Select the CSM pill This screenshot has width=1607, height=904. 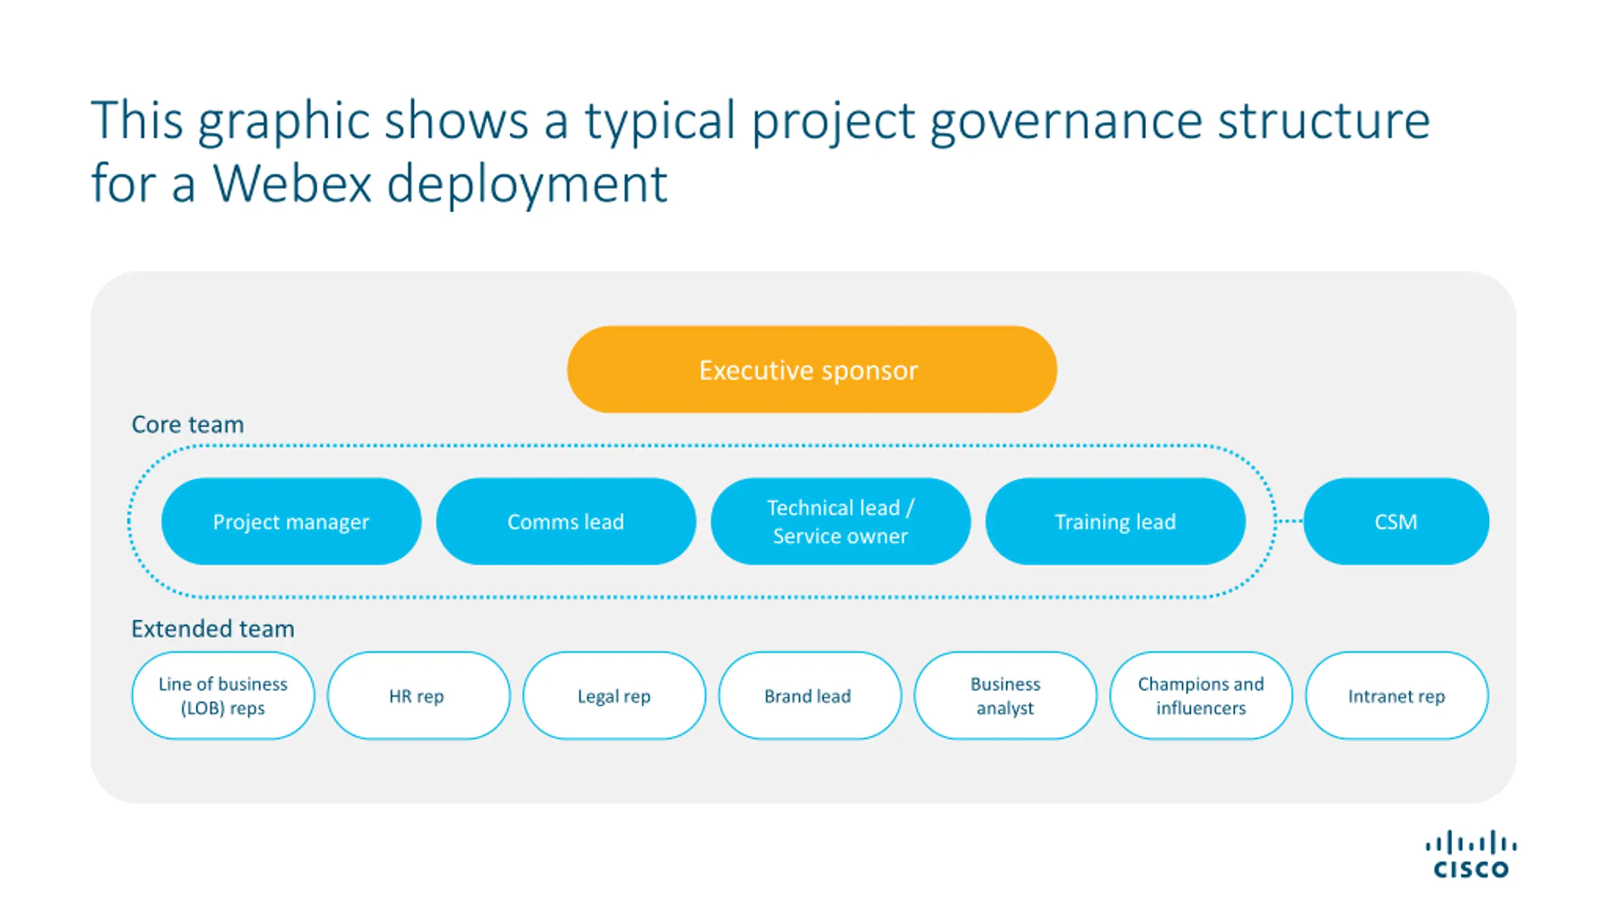[1396, 521]
